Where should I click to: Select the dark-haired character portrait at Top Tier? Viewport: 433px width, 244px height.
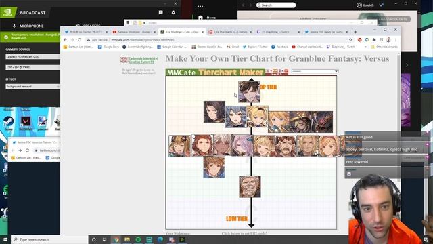click(x=249, y=92)
